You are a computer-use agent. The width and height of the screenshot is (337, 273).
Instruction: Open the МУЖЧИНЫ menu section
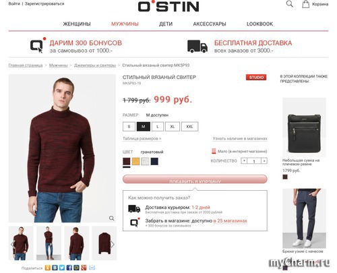pos(125,24)
